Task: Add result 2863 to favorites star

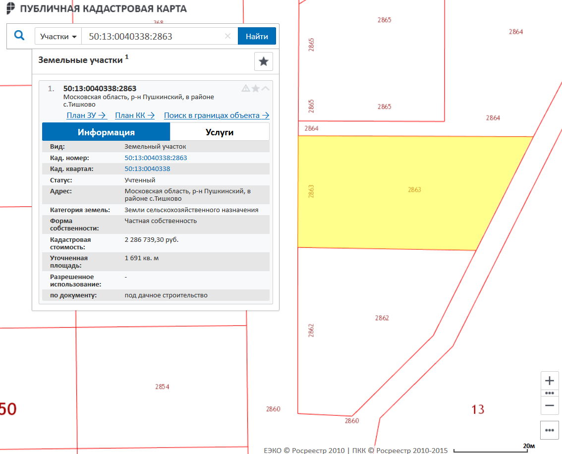Action: tap(256, 88)
